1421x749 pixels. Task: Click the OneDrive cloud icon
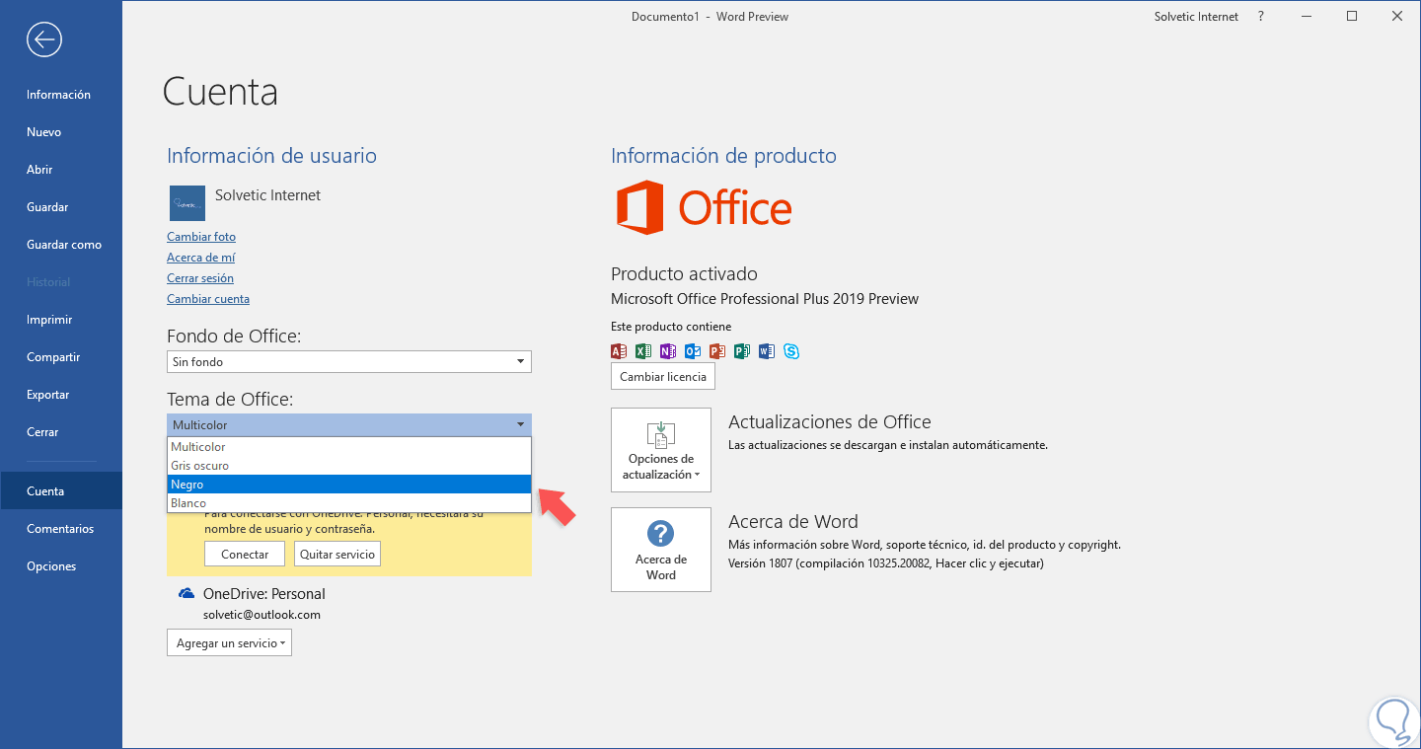pyautogui.click(x=186, y=594)
